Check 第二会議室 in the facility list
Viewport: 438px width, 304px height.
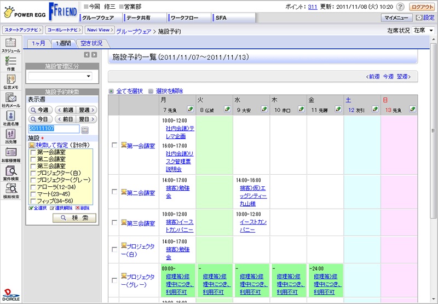point(33,159)
